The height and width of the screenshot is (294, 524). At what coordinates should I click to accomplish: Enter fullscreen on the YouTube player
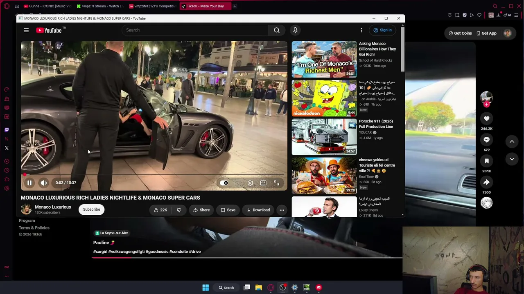[276, 183]
